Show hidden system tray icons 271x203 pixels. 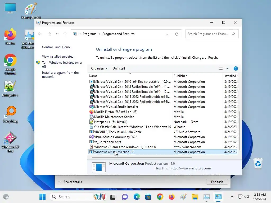(232, 197)
